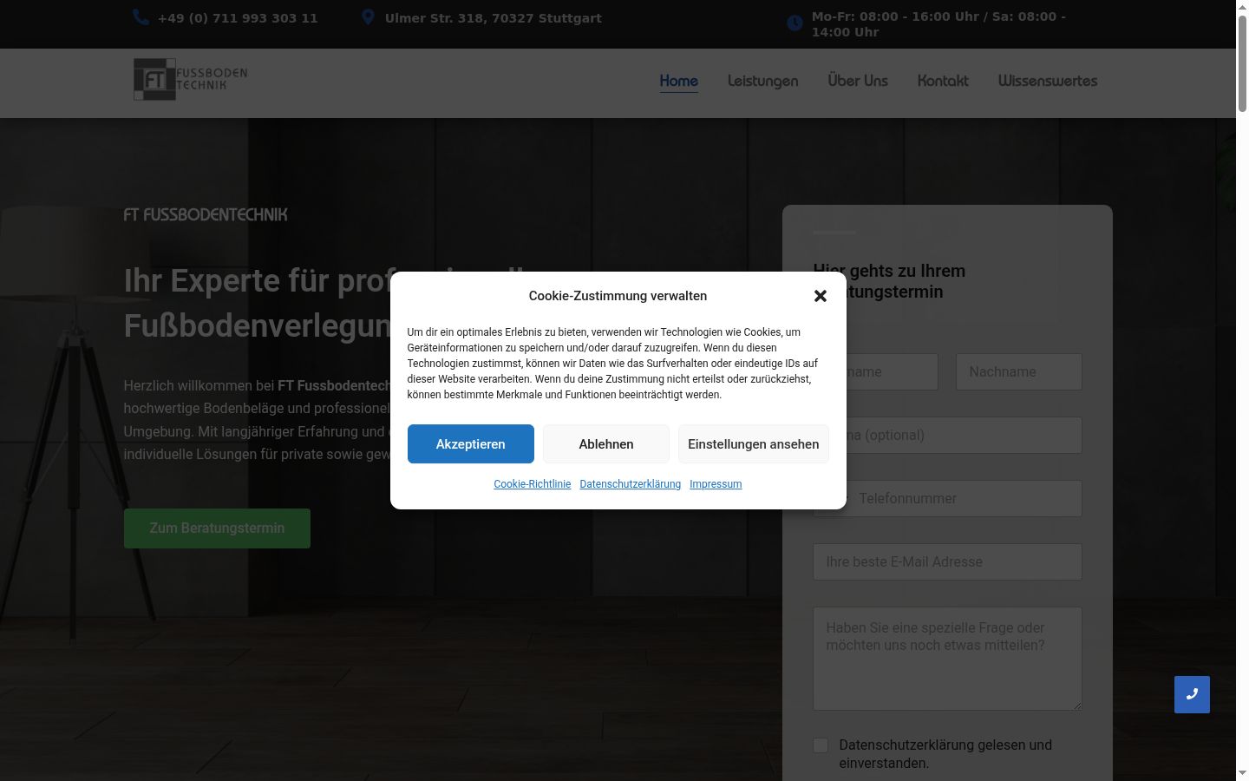This screenshot has height=781, width=1249.
Task: Open the Kontakt menu item
Action: 943,81
